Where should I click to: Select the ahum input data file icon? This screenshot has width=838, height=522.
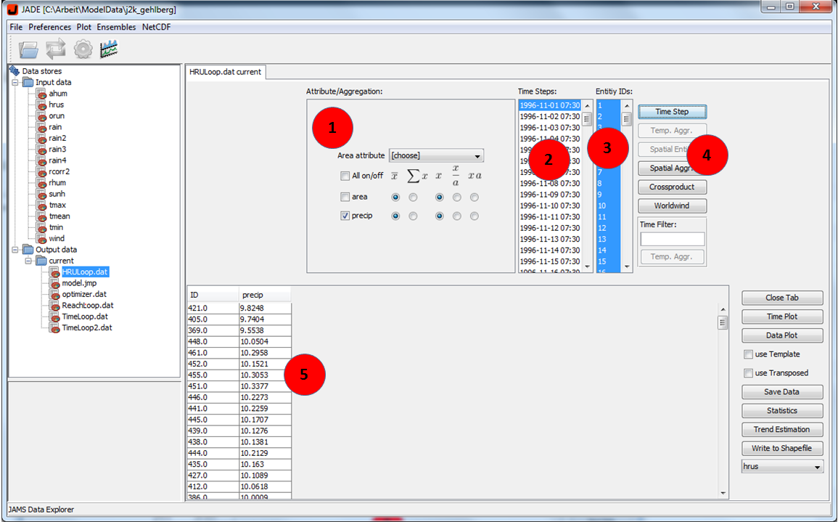[x=43, y=94]
